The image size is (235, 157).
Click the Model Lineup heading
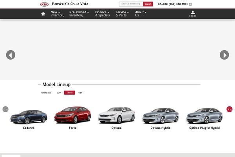pos(56,84)
